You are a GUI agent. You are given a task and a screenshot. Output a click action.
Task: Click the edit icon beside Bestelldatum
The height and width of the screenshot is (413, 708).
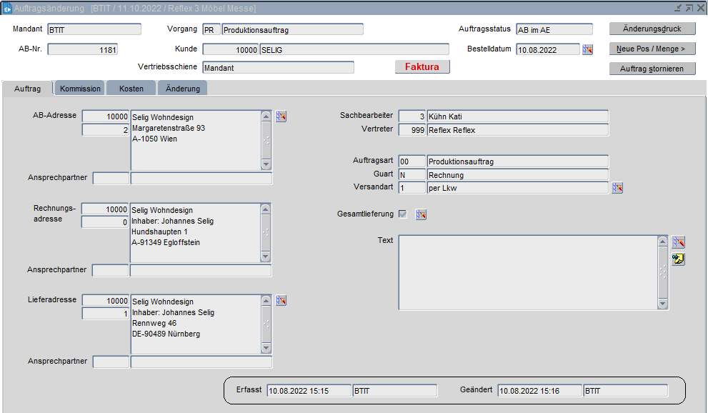588,49
